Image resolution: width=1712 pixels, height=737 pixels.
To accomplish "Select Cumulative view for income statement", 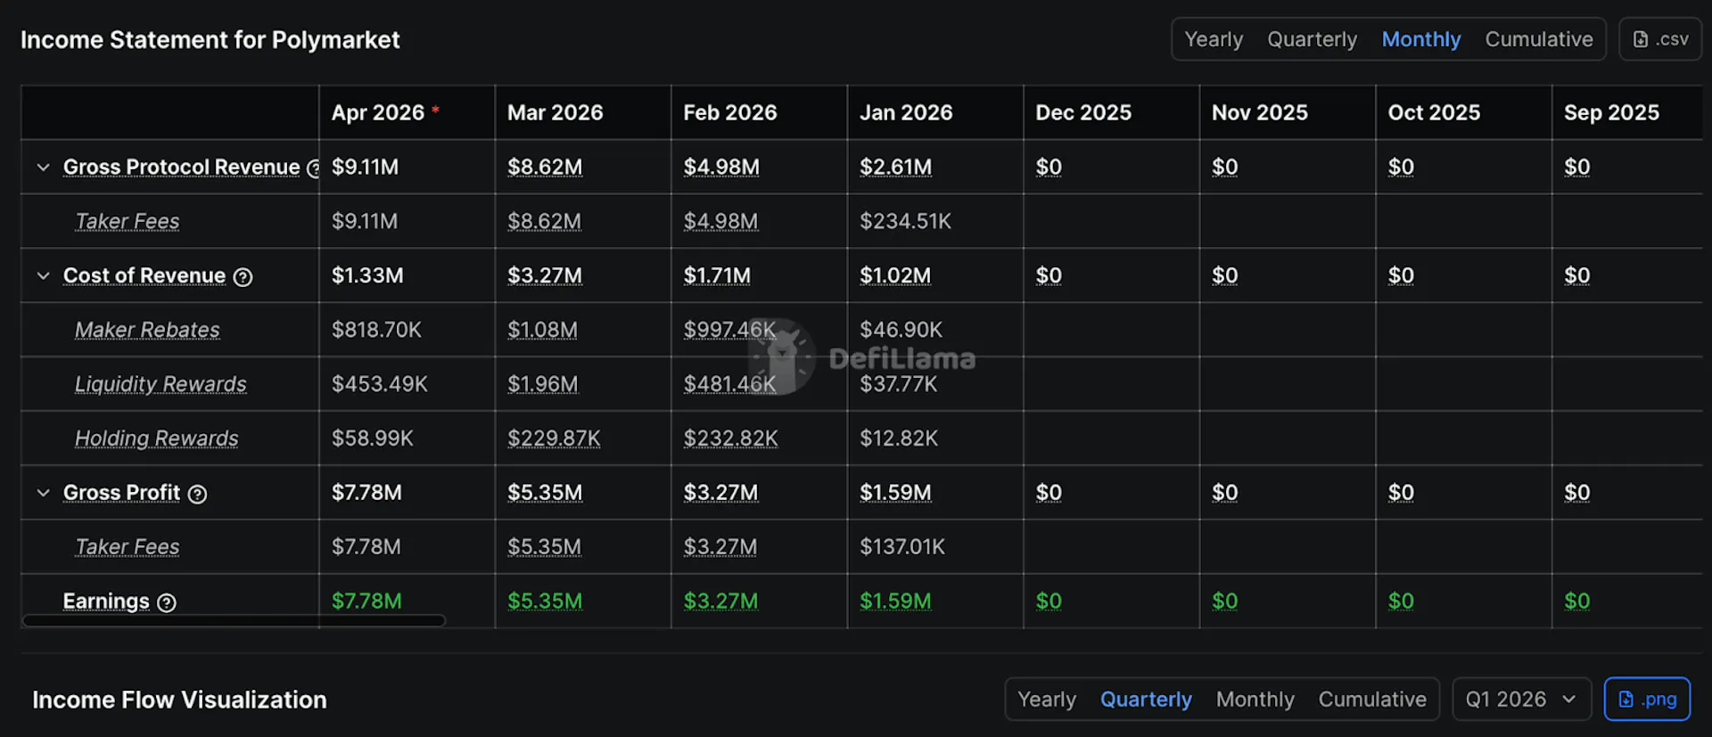I will [1538, 39].
